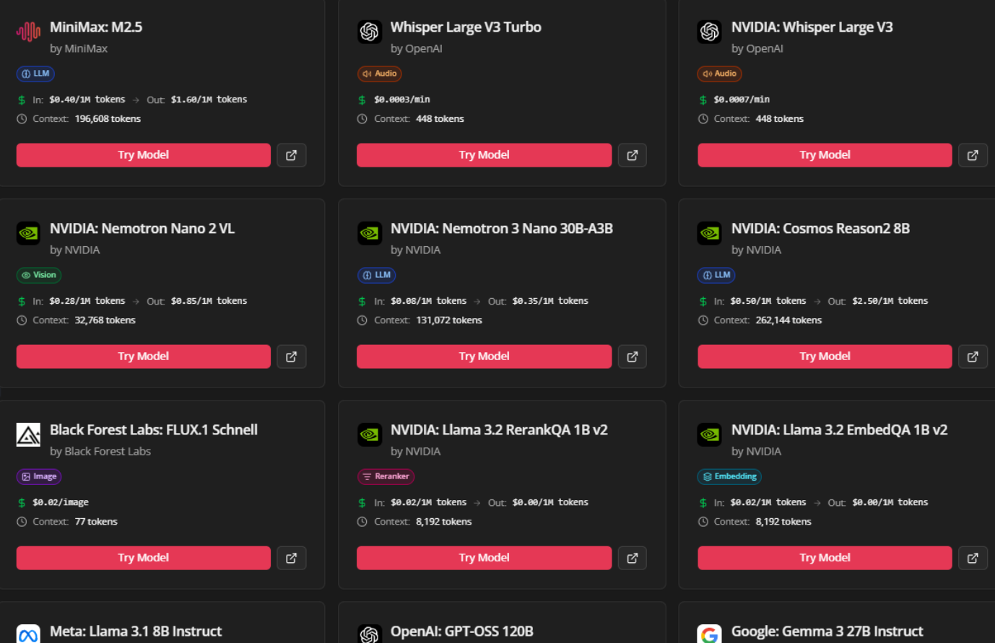Click 'by MiniMax' provider text
The width and height of the screenshot is (995, 643).
point(79,48)
